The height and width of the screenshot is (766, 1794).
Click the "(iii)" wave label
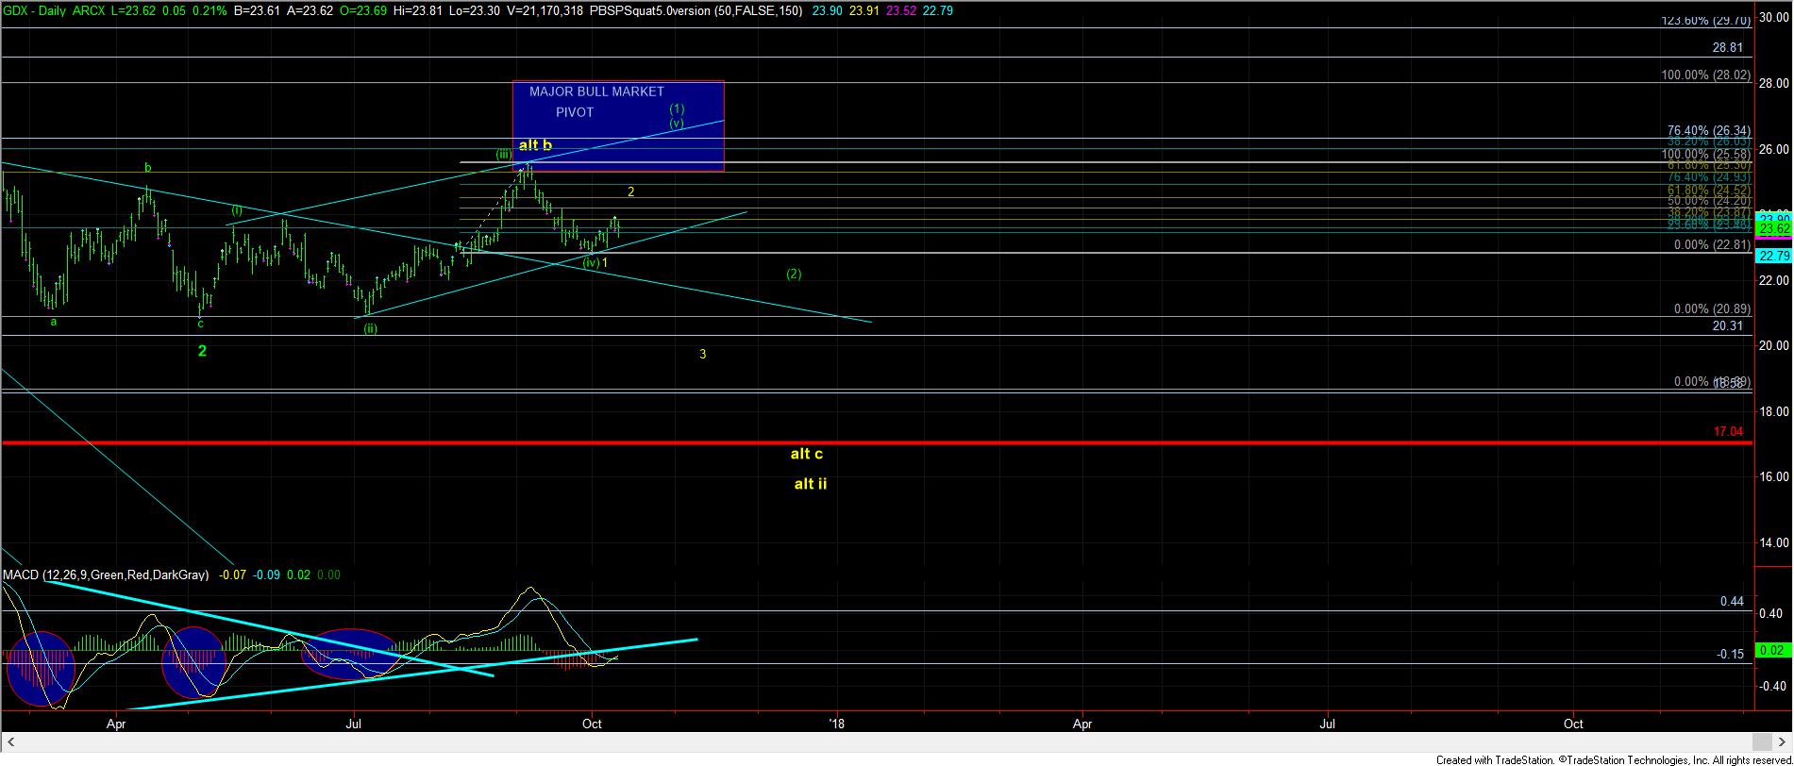click(504, 154)
